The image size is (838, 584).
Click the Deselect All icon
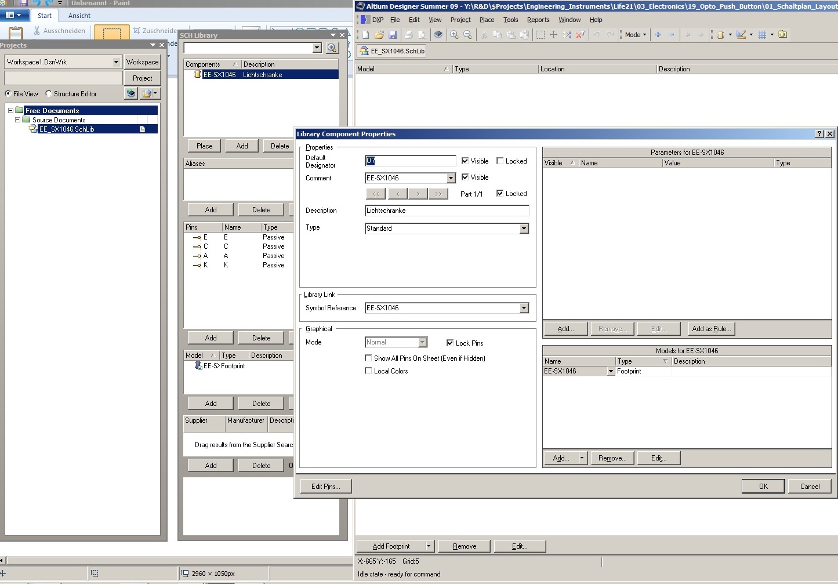point(567,35)
